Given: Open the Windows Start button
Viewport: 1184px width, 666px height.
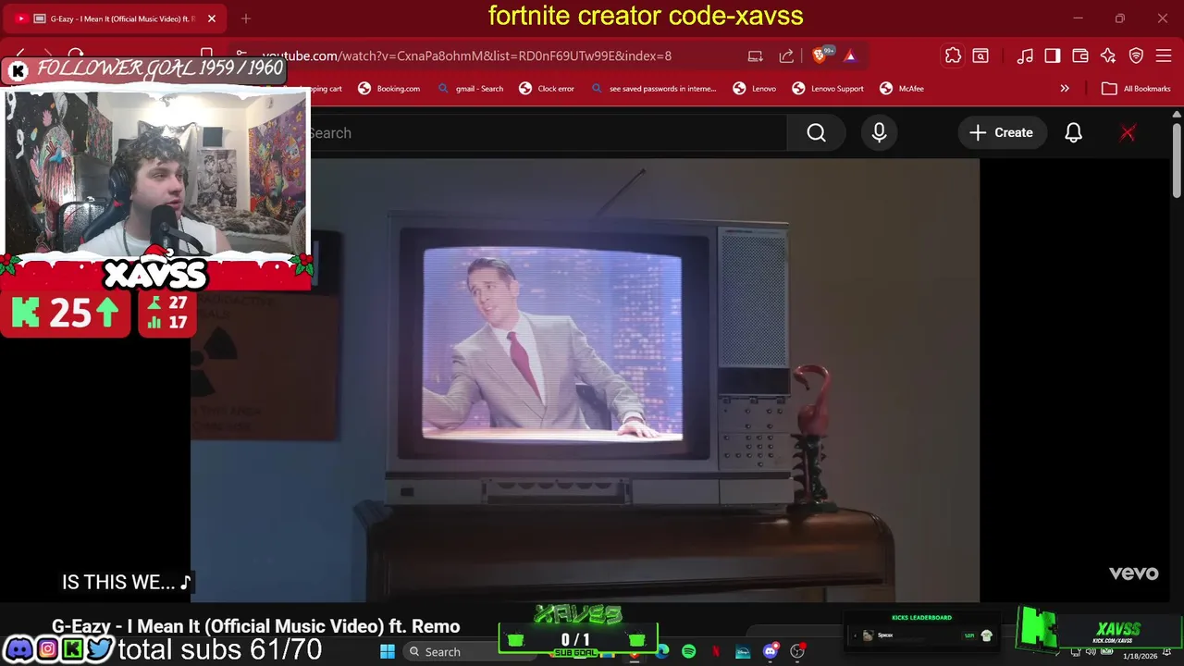Looking at the screenshot, I should coord(388,652).
